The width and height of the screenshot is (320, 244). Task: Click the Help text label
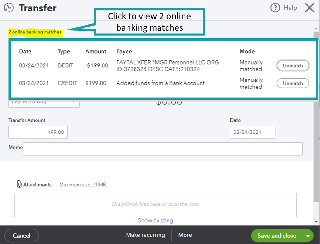coord(291,8)
